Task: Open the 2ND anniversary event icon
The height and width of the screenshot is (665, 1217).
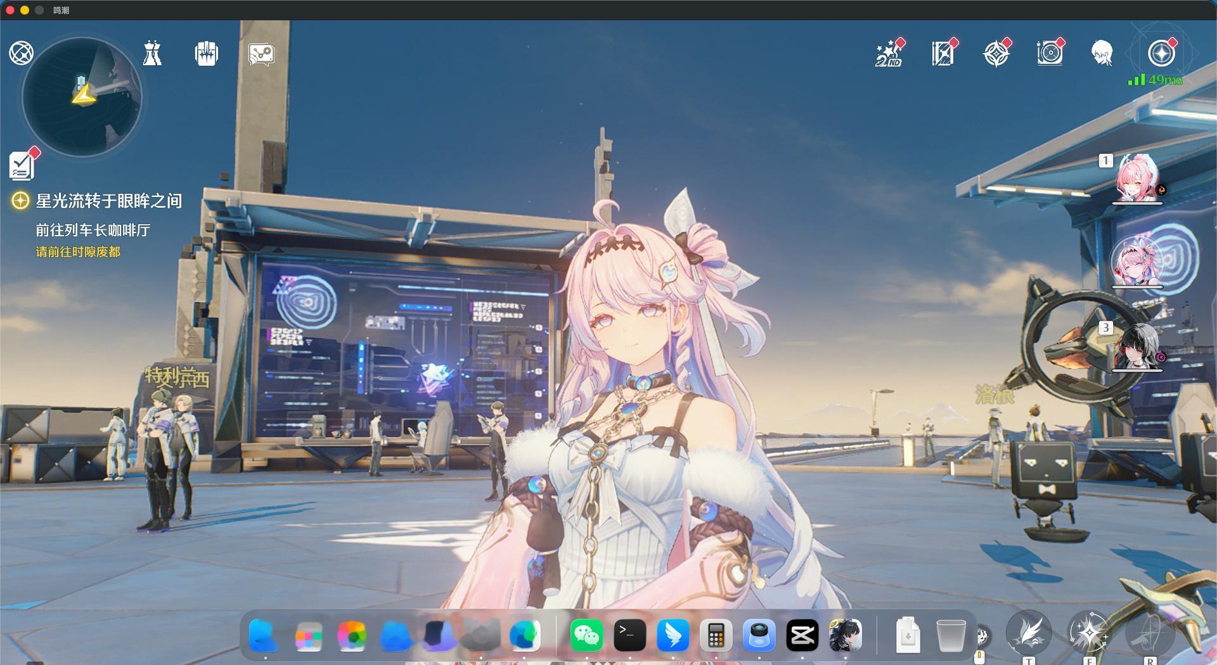Action: click(x=889, y=54)
